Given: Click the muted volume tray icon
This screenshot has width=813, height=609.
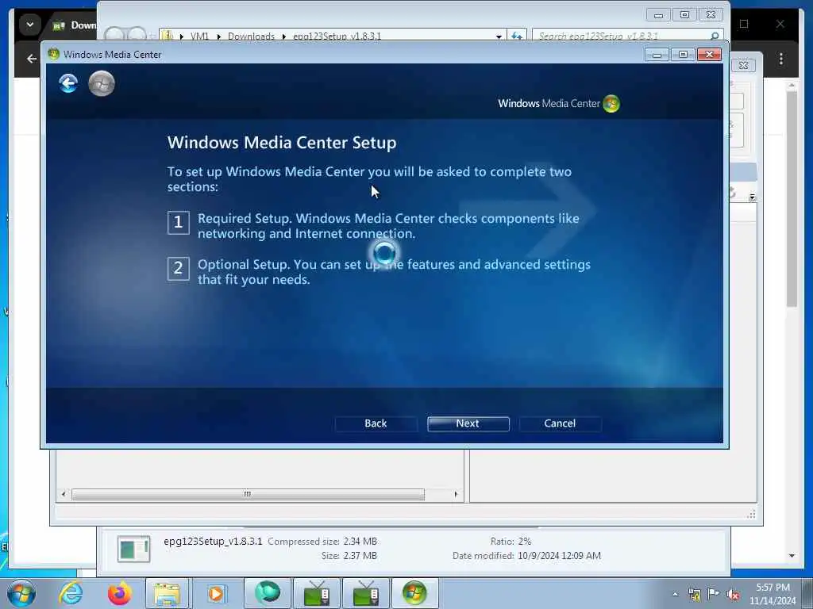Looking at the screenshot, I should (x=733, y=594).
